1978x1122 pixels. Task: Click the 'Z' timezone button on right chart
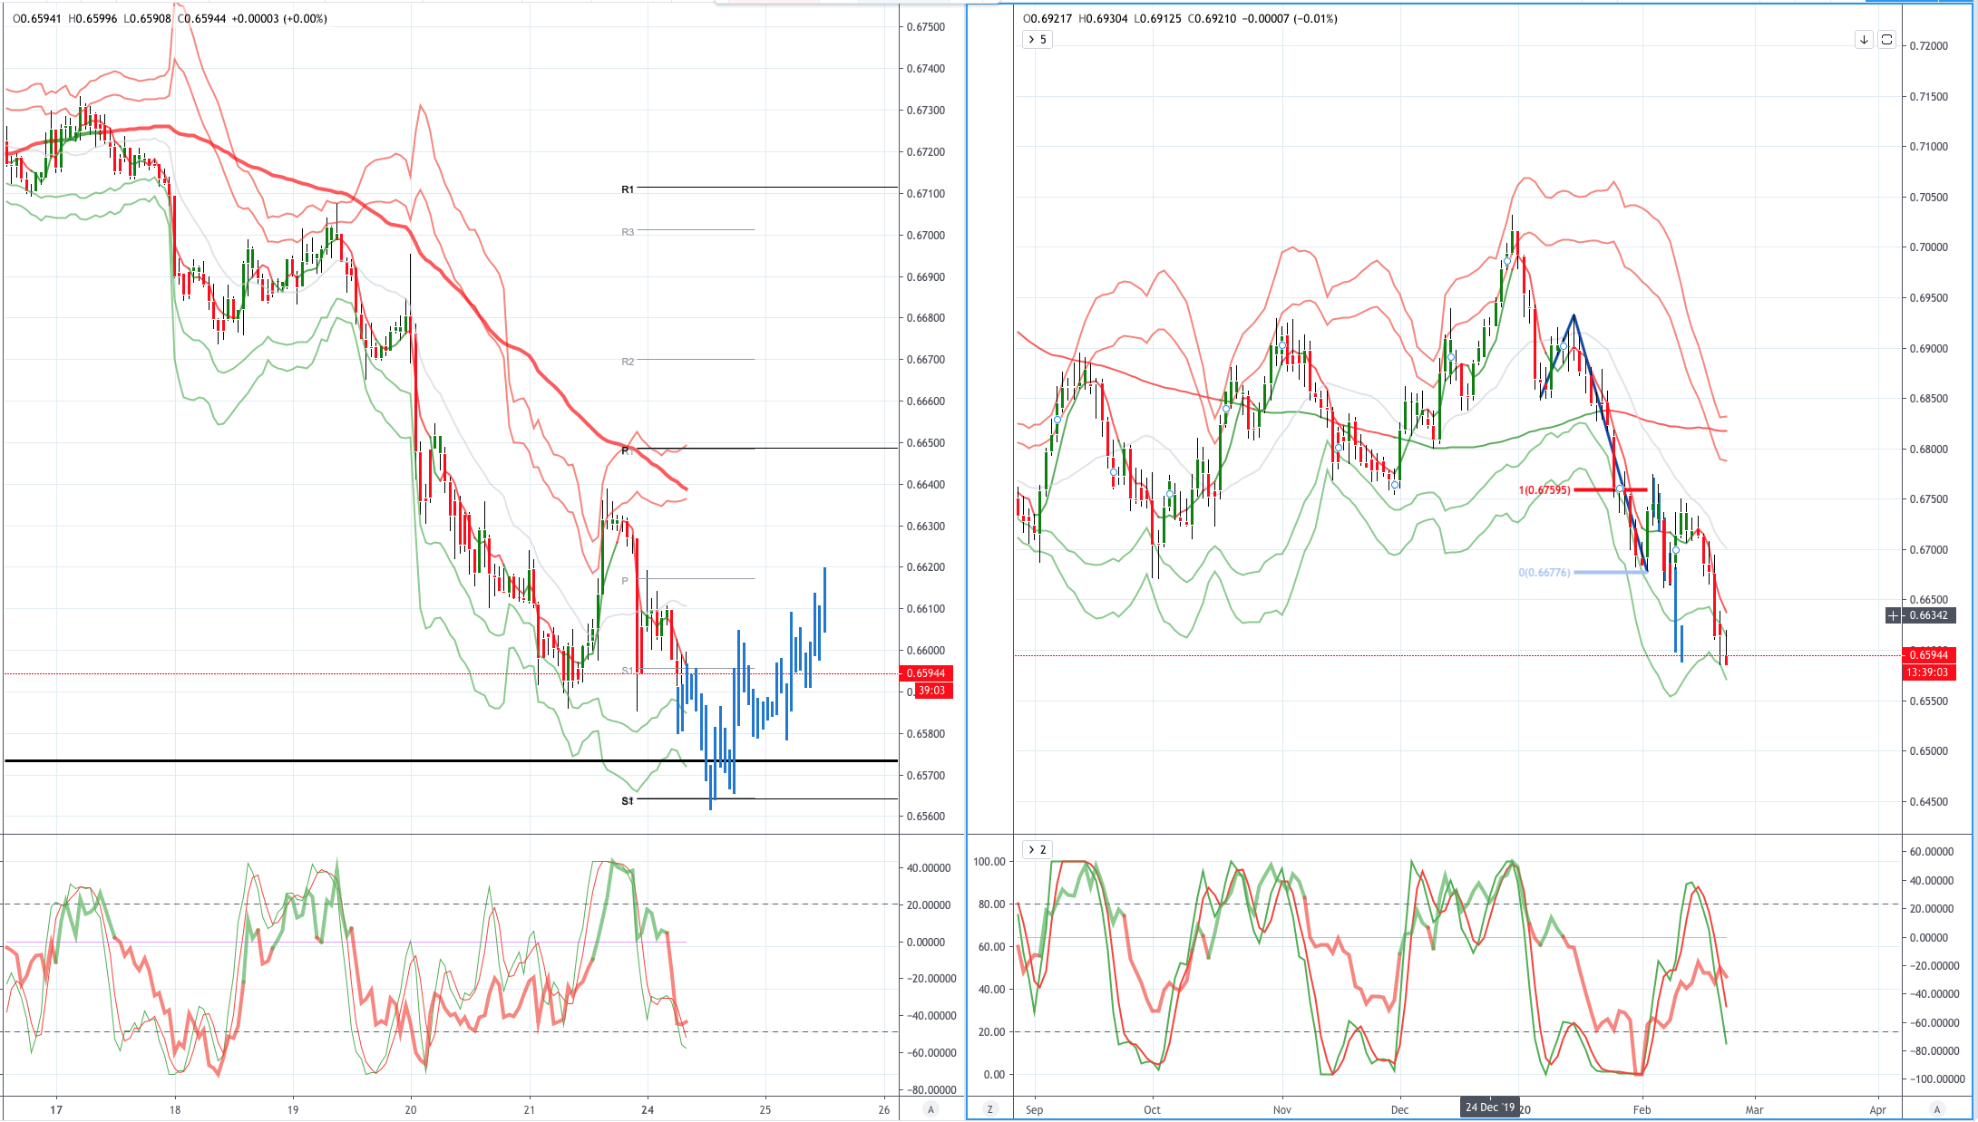[x=990, y=1109]
